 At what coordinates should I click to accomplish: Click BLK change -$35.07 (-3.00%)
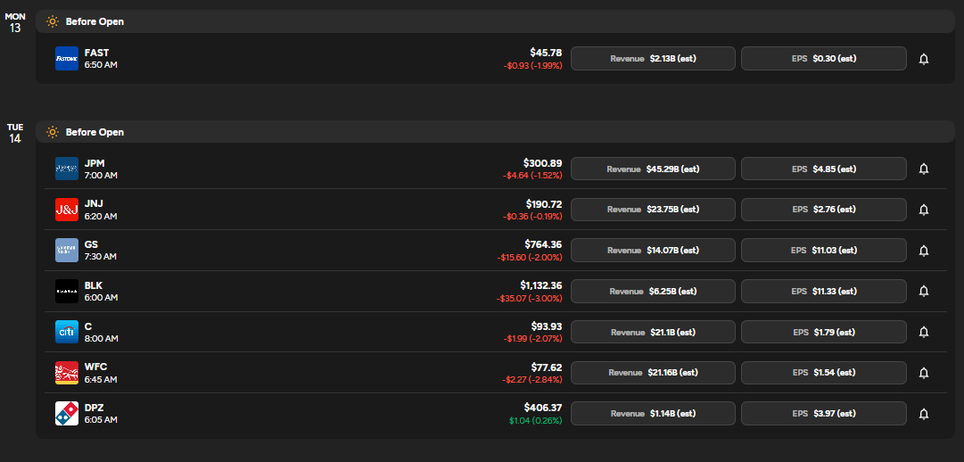click(530, 299)
